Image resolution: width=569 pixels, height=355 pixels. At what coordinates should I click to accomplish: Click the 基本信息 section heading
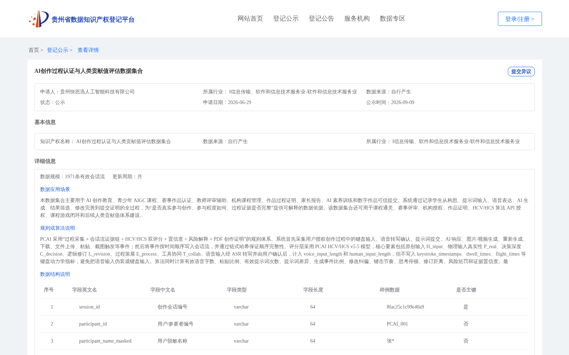[x=45, y=122]
